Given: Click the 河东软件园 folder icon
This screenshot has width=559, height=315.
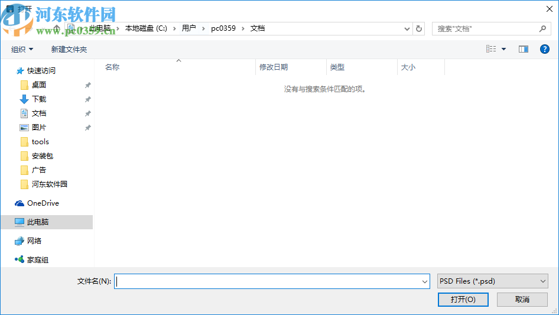Looking at the screenshot, I should pos(24,184).
